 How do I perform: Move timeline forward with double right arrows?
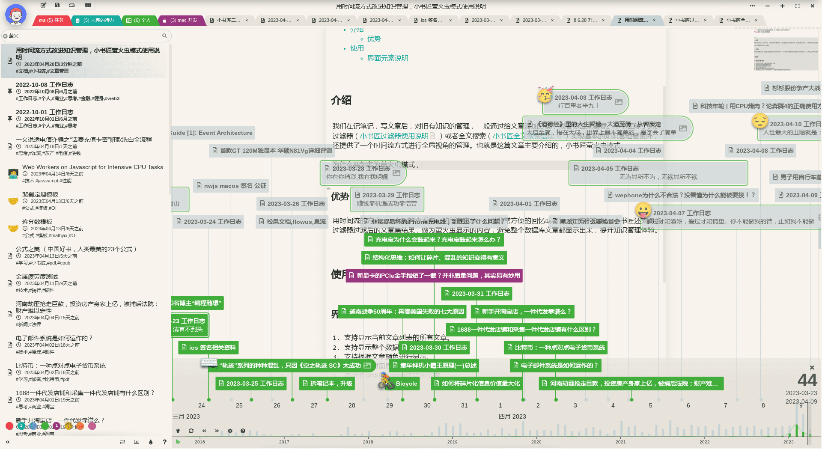point(217,431)
